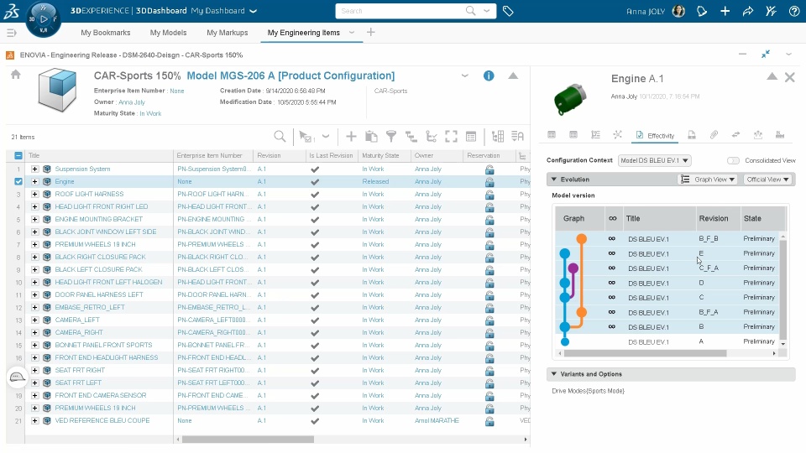The width and height of the screenshot is (806, 453).
Task: Open My Dashboard dropdown arrow
Action: coord(253,11)
